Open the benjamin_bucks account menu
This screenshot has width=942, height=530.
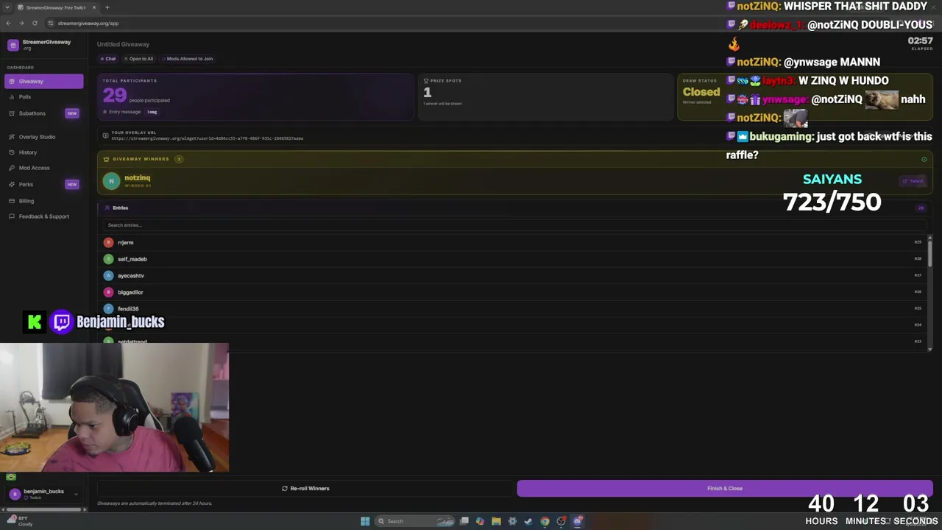click(43, 494)
